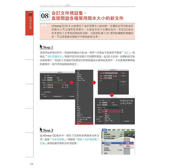175x168 pixels.
Task: Open the 版面 menu
Action: (114, 130)
